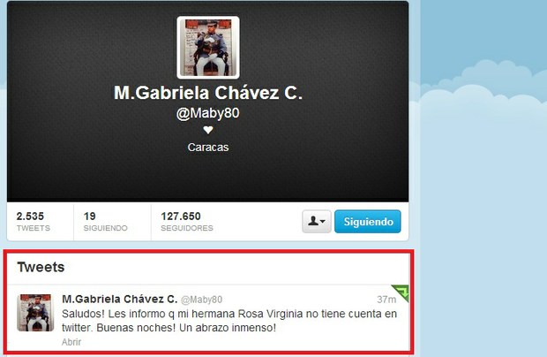Click the Caracas location text

[208, 147]
